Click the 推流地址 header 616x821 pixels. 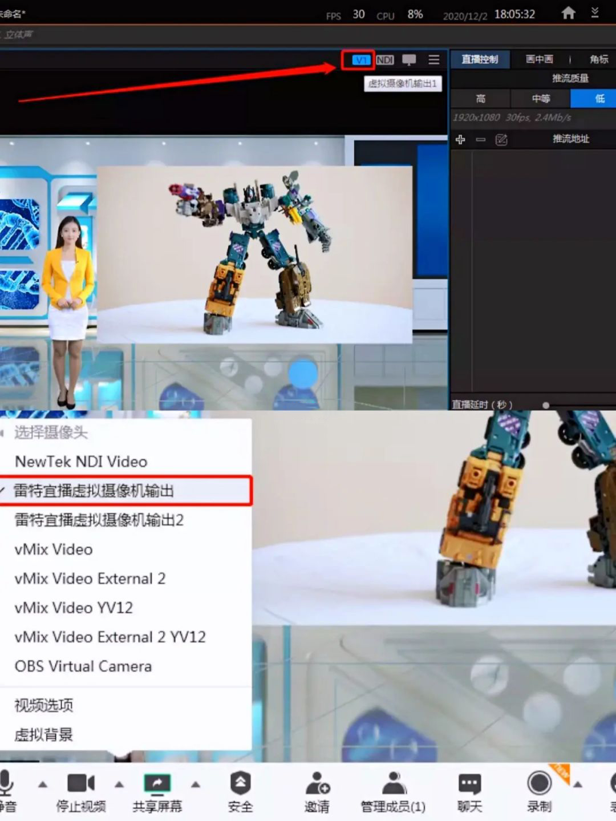[571, 139]
